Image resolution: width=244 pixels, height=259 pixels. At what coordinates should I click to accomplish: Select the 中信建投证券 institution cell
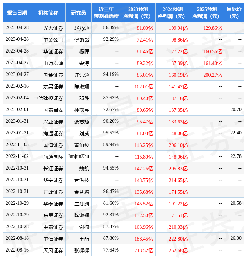(48, 98)
